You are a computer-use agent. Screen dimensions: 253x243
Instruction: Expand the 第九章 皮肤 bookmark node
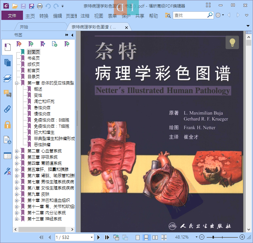tap(16, 194)
